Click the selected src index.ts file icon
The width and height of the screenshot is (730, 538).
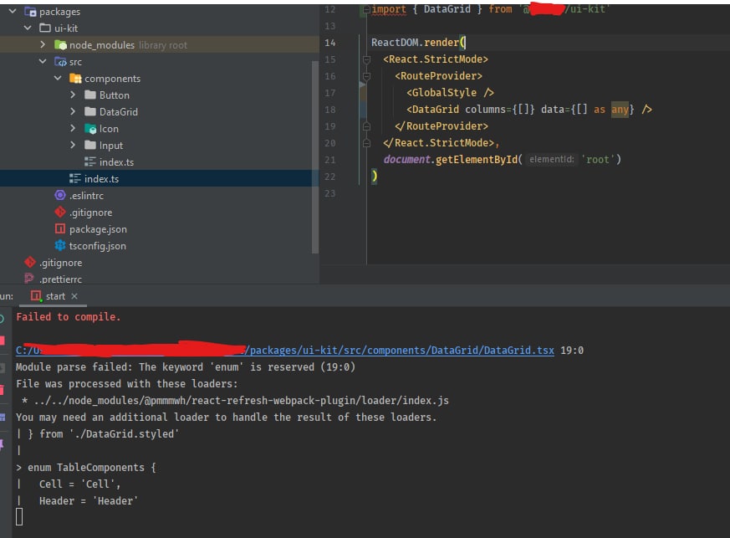pyautogui.click(x=75, y=178)
